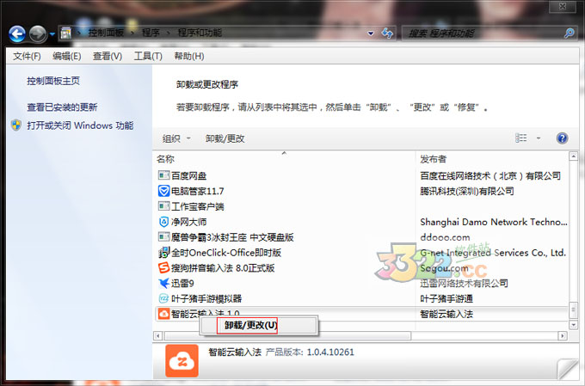Select the 搜狗拼音输入法 8.0 icon
Image resolution: width=585 pixels, height=386 pixels.
(x=163, y=267)
